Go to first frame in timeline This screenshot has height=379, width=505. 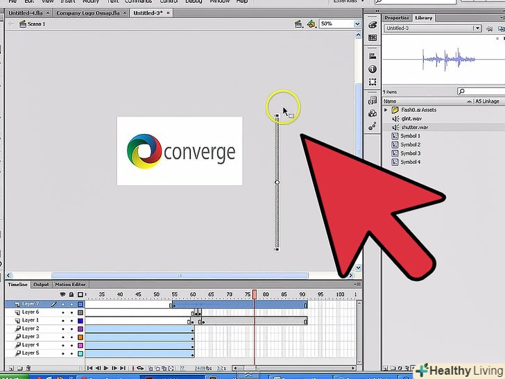(x=90, y=368)
